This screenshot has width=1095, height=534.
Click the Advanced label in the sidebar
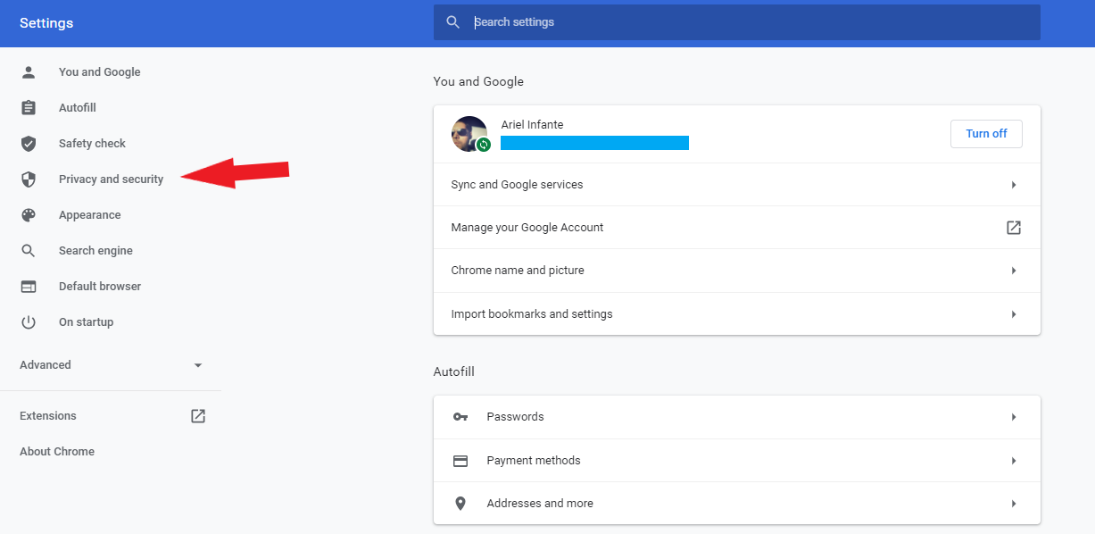pyautogui.click(x=46, y=365)
